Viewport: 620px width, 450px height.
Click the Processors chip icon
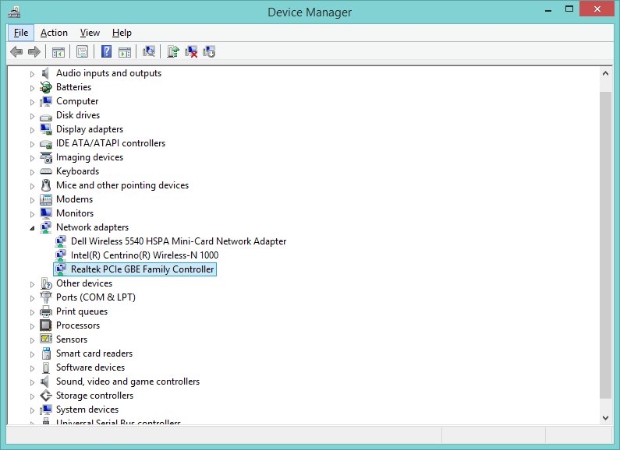[x=46, y=325]
